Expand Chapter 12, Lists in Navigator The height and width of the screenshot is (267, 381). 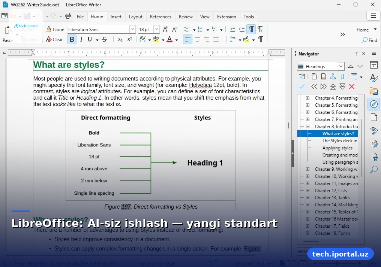click(x=307, y=190)
